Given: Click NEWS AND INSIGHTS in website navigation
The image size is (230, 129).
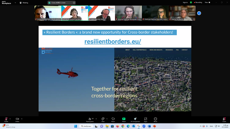Looking at the screenshot, I should [x=156, y=50].
